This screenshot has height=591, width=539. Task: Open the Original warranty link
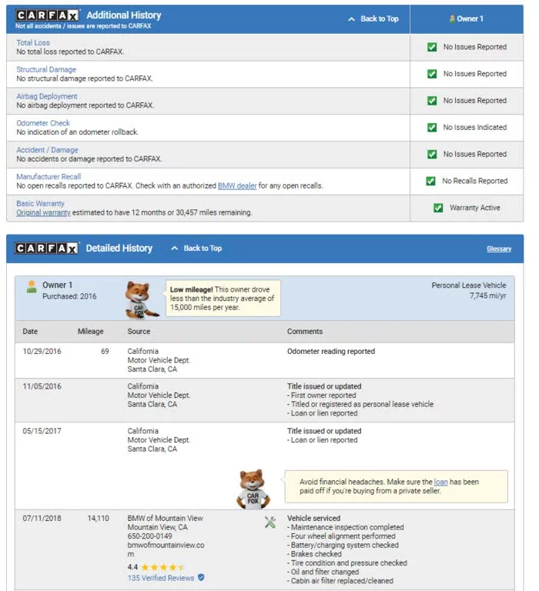point(43,212)
